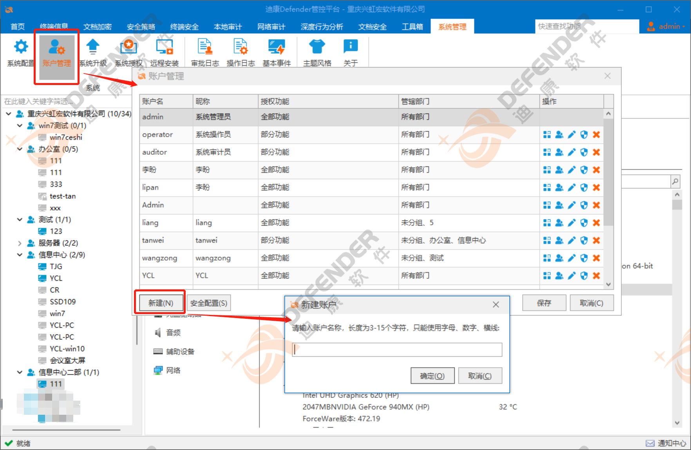The height and width of the screenshot is (450, 691).
Task: Collapse the 办公室 tree group
Action: (x=20, y=149)
